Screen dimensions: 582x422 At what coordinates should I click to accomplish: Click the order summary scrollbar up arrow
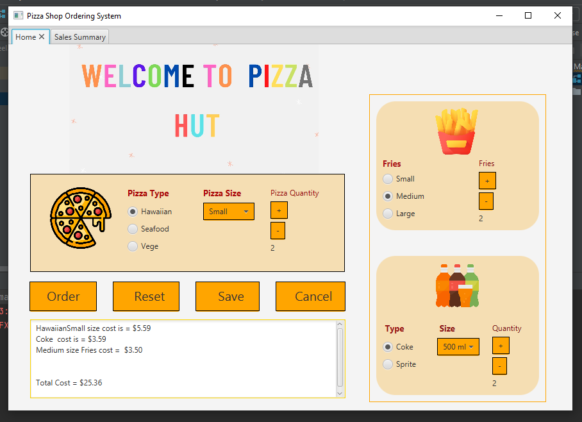[340, 325]
